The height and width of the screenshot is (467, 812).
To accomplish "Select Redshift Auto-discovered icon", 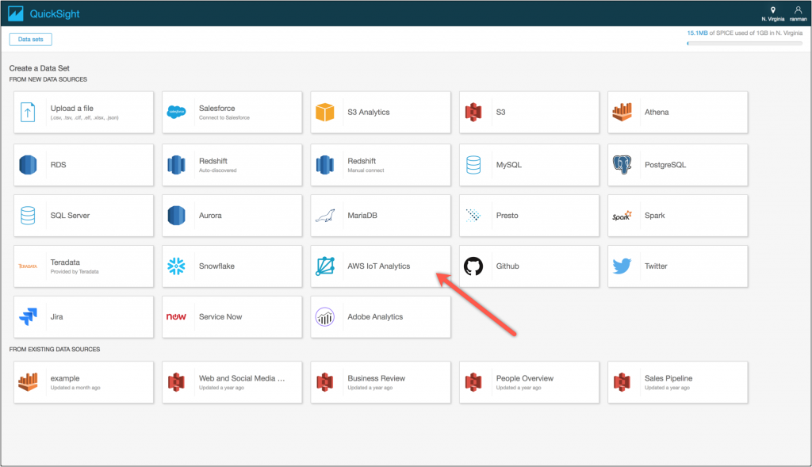I will click(x=177, y=165).
